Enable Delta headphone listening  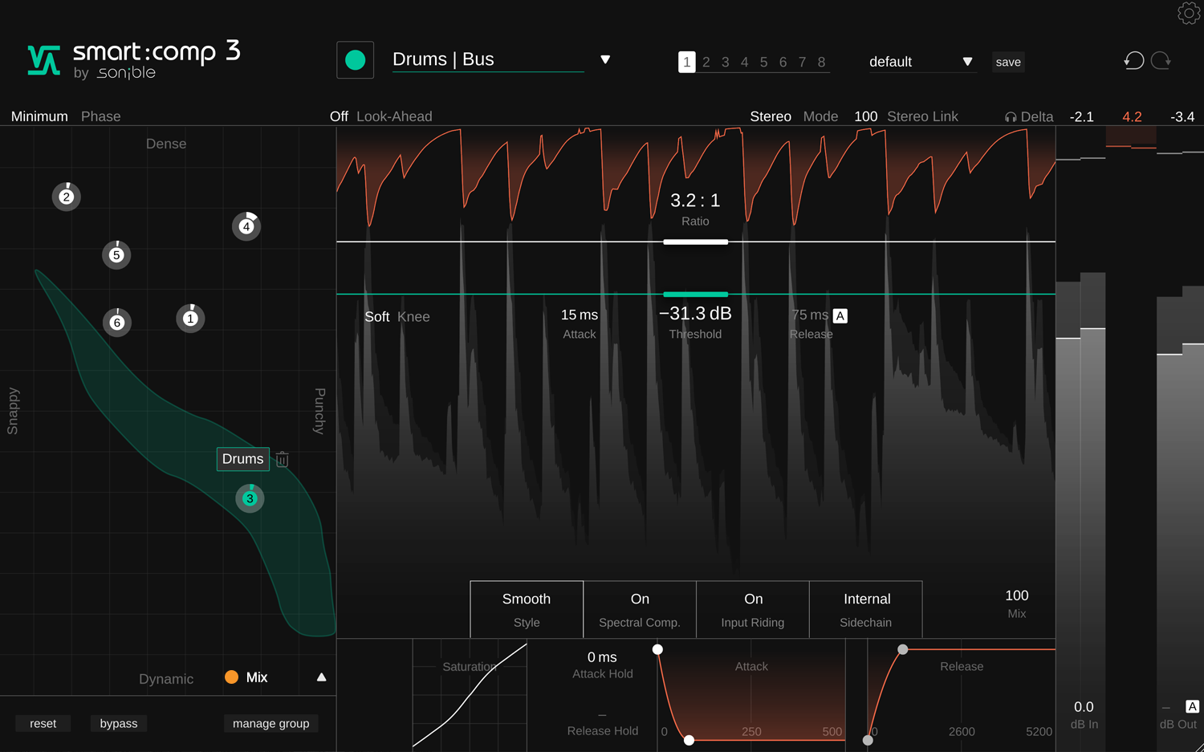[1028, 116]
